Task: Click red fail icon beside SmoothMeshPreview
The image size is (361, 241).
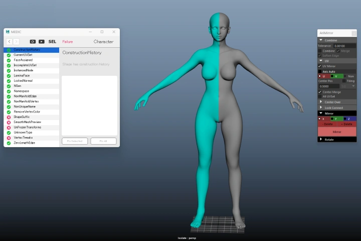Action: click(x=9, y=122)
